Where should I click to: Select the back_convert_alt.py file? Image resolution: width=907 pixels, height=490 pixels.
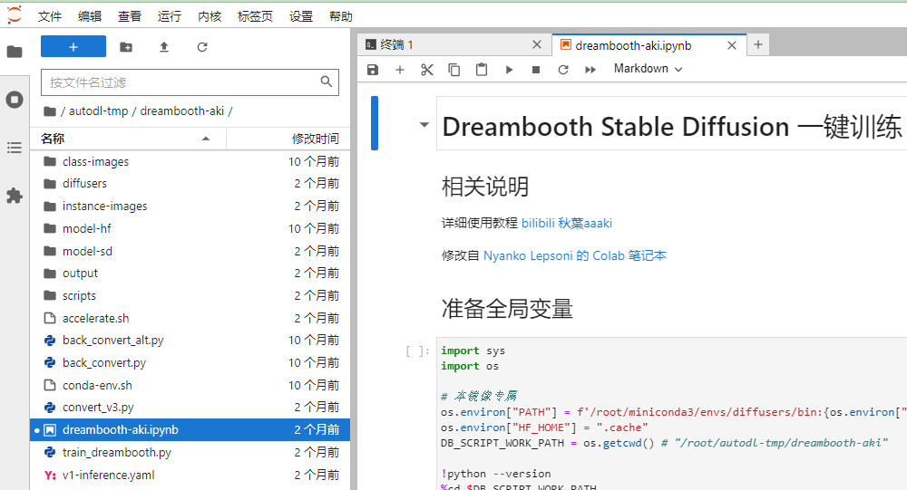pyautogui.click(x=190, y=340)
